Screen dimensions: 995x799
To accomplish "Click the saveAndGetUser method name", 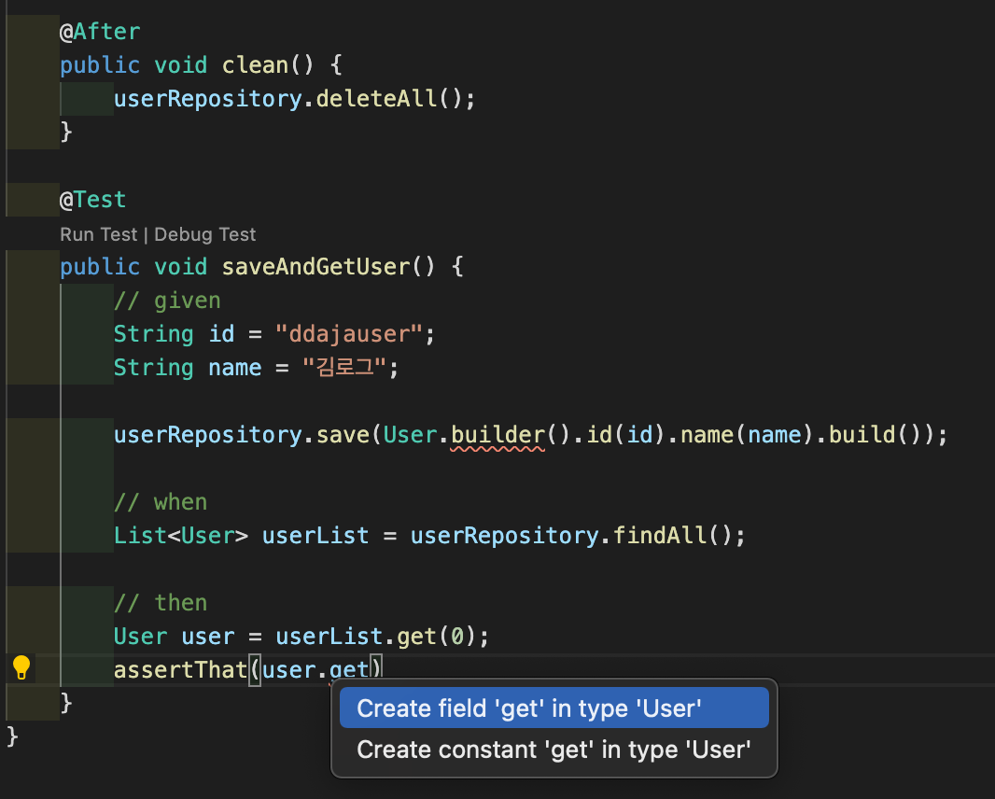I will click(x=315, y=267).
